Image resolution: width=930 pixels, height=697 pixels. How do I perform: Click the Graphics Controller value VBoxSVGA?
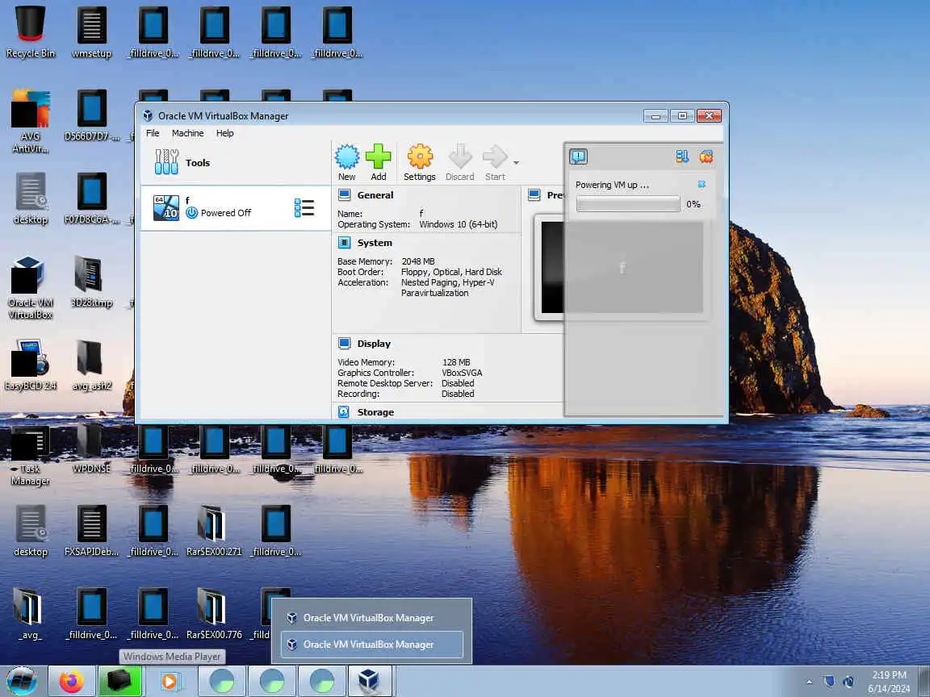[x=462, y=373]
